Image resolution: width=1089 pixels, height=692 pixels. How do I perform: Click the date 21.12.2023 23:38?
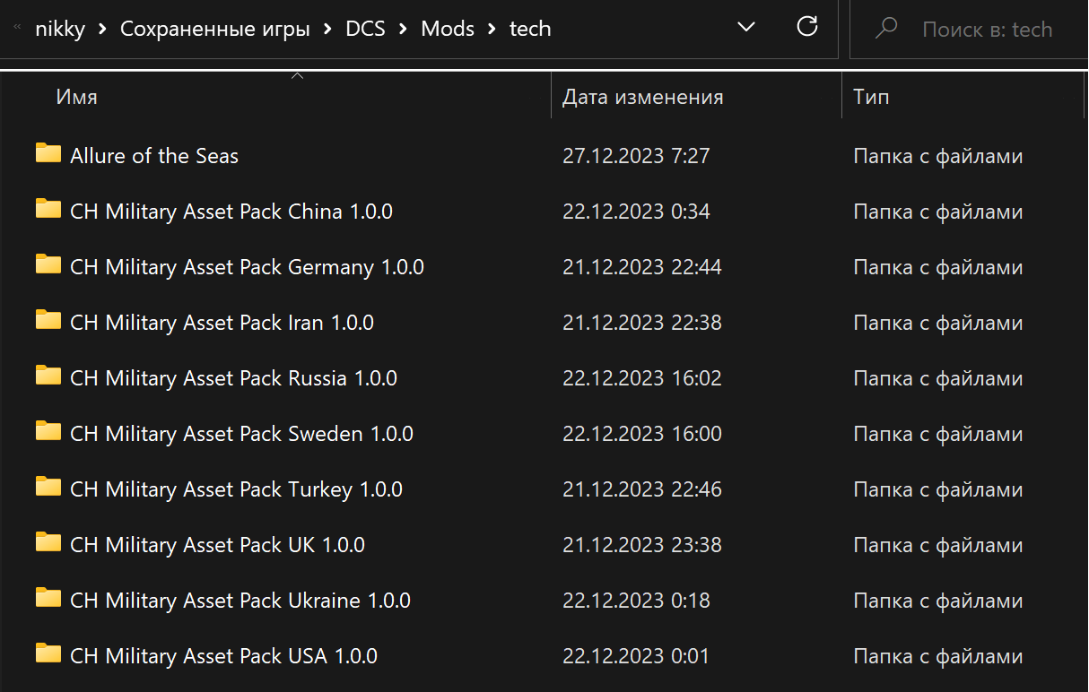(x=642, y=545)
